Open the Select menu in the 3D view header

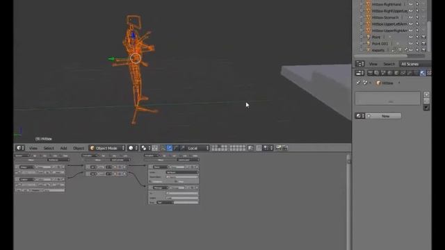coord(49,148)
